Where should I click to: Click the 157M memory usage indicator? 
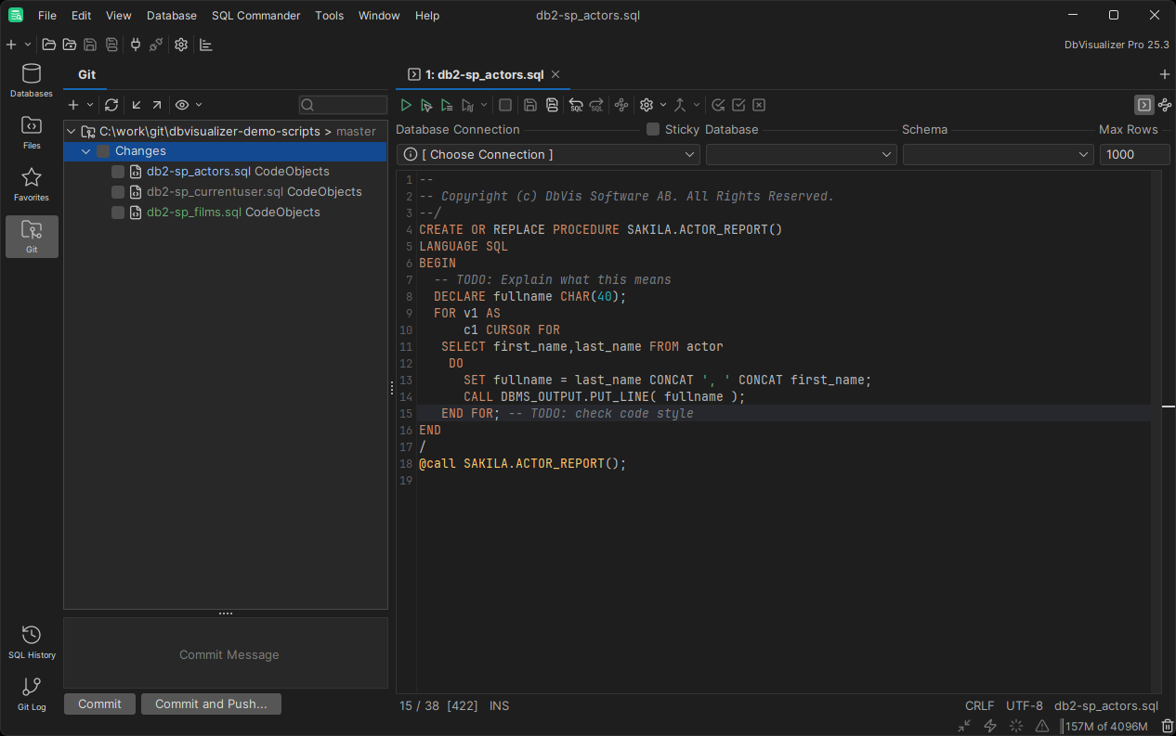click(x=1105, y=727)
